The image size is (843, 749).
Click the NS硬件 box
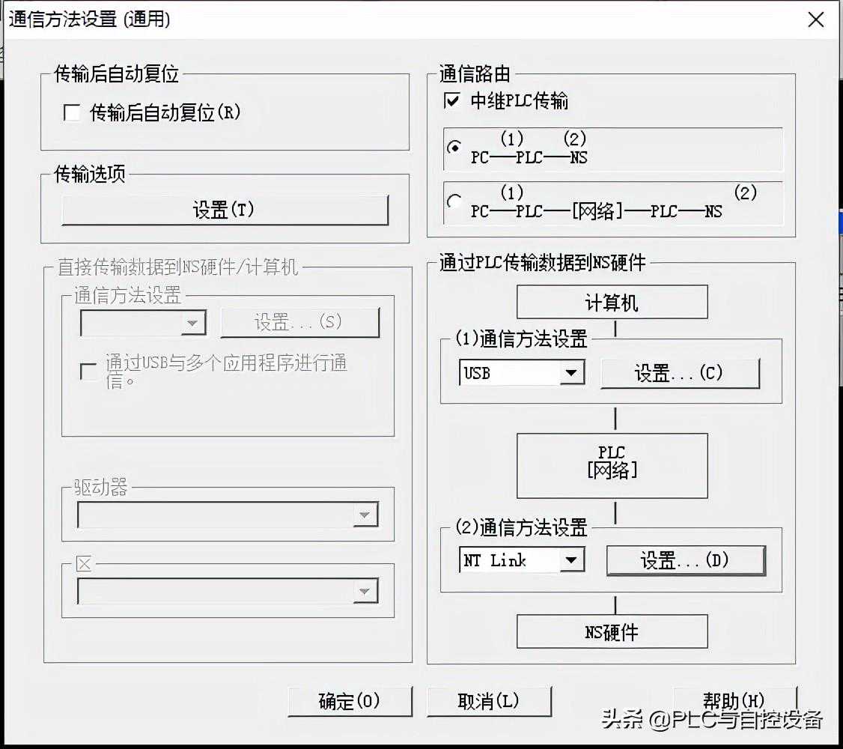tap(612, 631)
